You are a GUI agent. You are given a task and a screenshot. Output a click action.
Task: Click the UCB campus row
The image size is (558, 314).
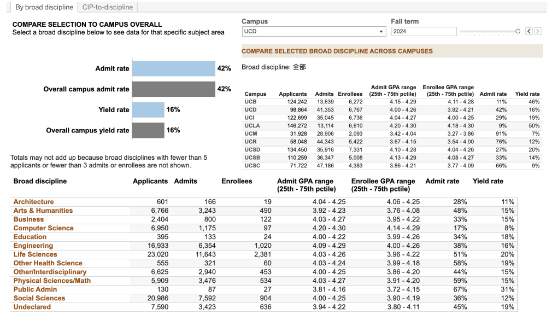click(x=250, y=102)
